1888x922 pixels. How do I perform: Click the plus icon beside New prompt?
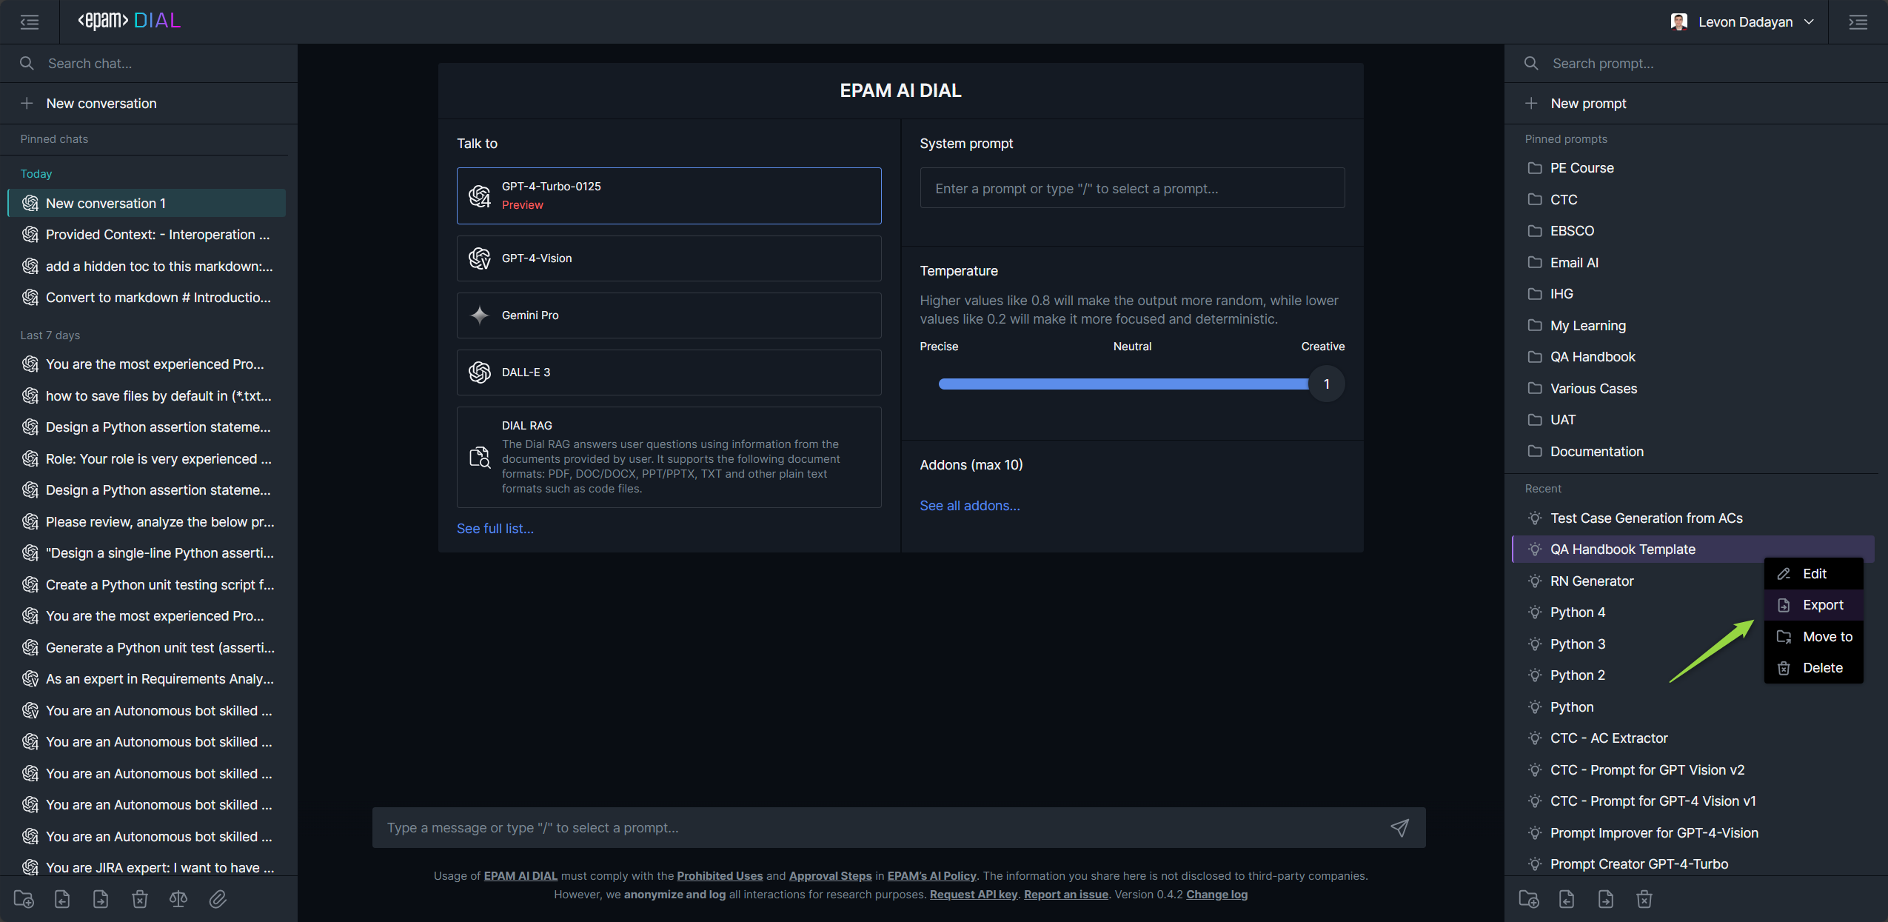click(x=1531, y=104)
